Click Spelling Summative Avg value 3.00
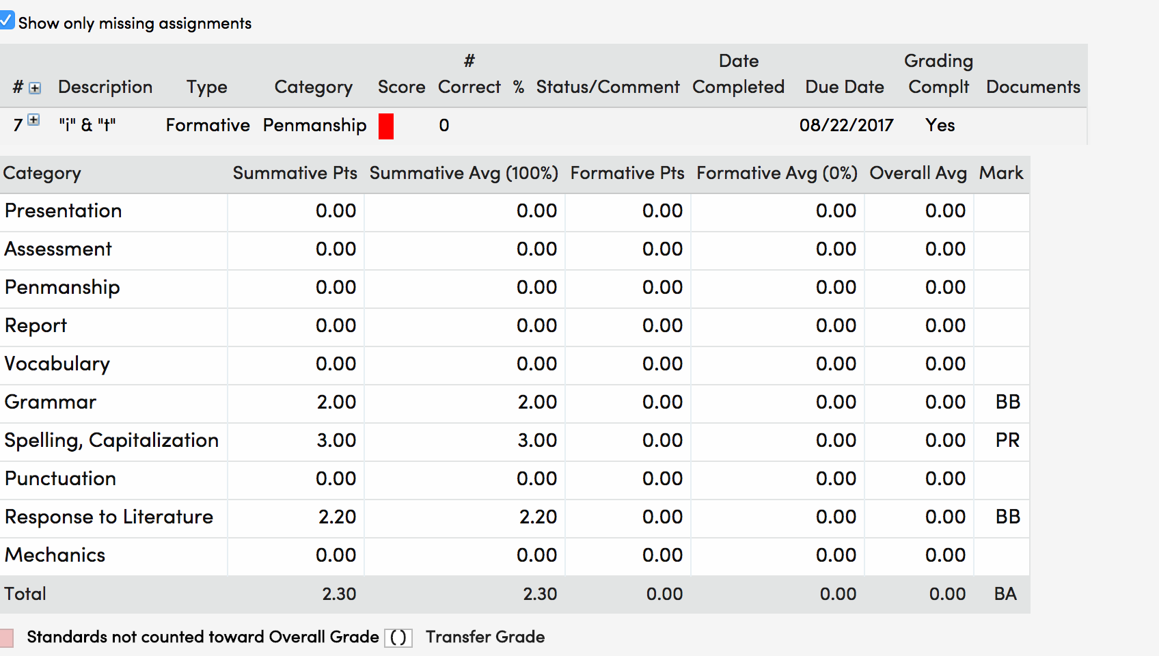1159x656 pixels. tap(538, 440)
